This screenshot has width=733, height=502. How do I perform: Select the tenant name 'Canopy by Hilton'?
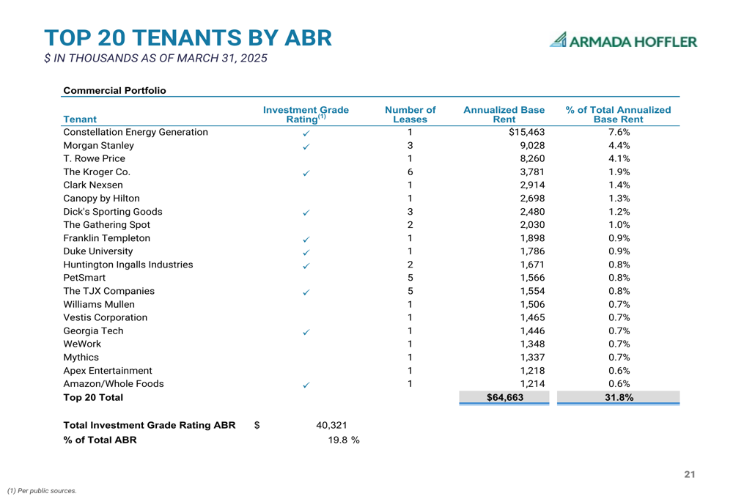[x=101, y=198]
